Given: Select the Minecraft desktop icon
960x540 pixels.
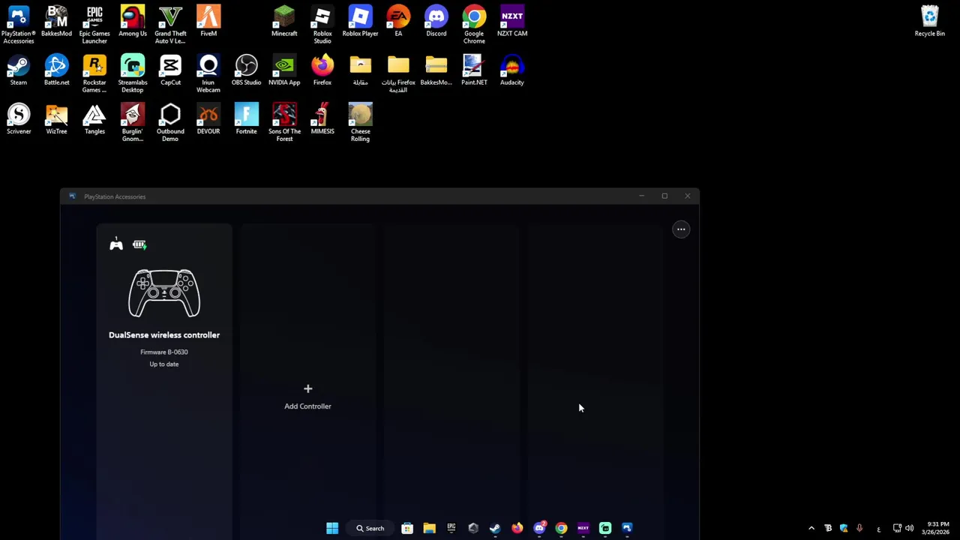Looking at the screenshot, I should click(x=284, y=21).
